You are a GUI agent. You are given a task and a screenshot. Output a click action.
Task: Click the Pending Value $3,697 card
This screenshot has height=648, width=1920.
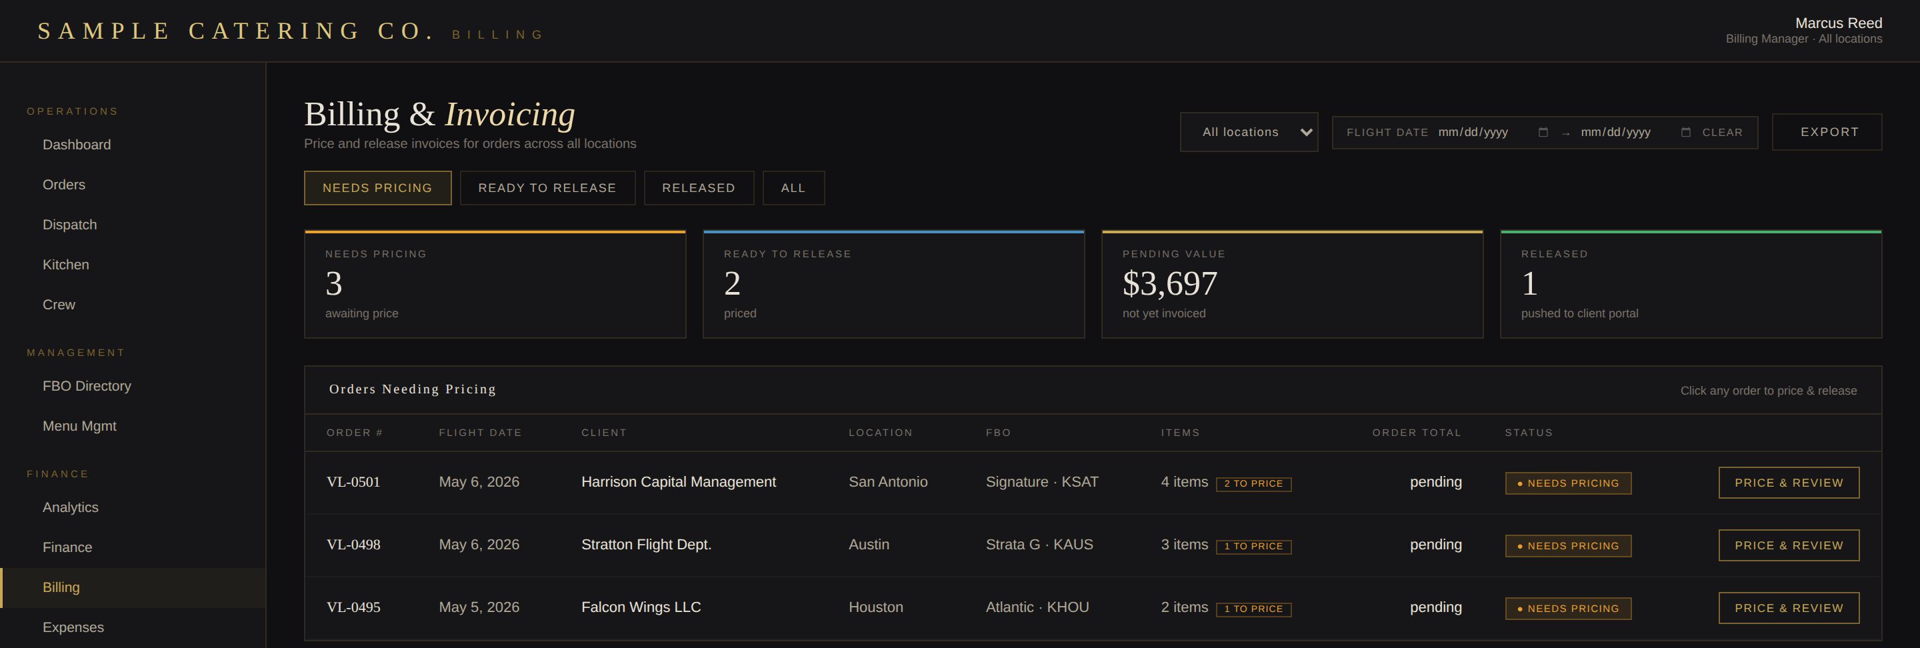pyautogui.click(x=1292, y=284)
